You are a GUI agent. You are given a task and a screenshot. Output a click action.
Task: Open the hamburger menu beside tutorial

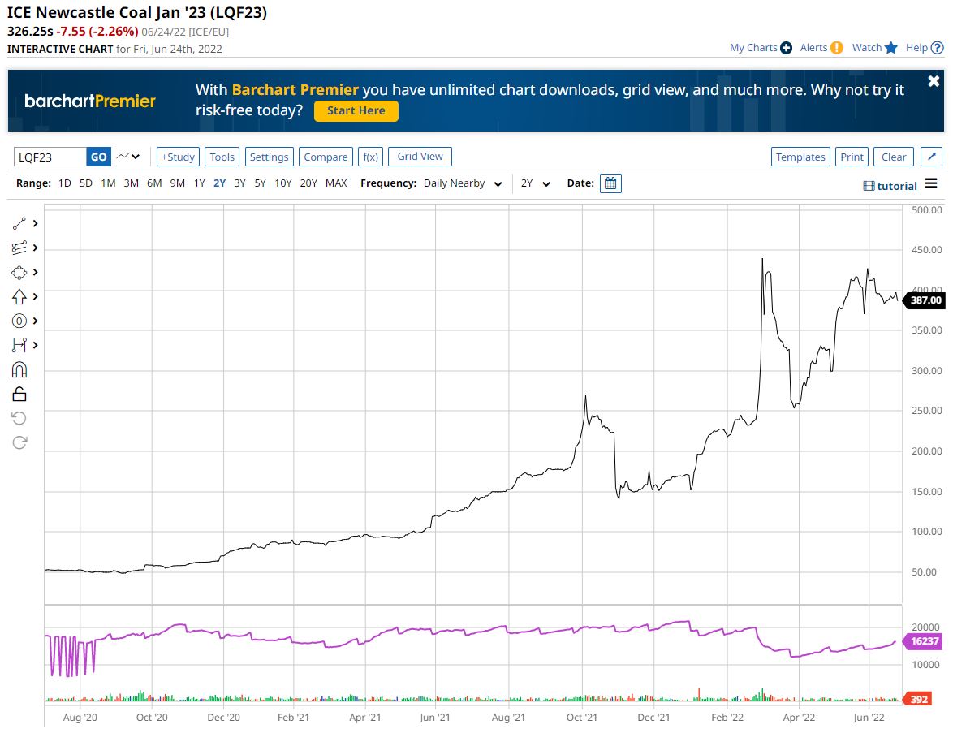click(x=931, y=183)
